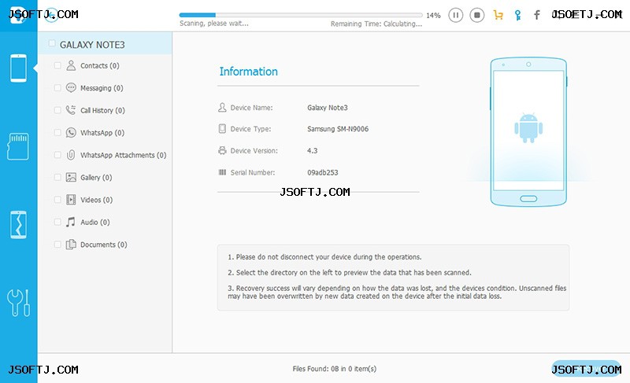Click the WhatsApp logo icon
Viewport: 630px width, 383px height.
pyautogui.click(x=71, y=132)
